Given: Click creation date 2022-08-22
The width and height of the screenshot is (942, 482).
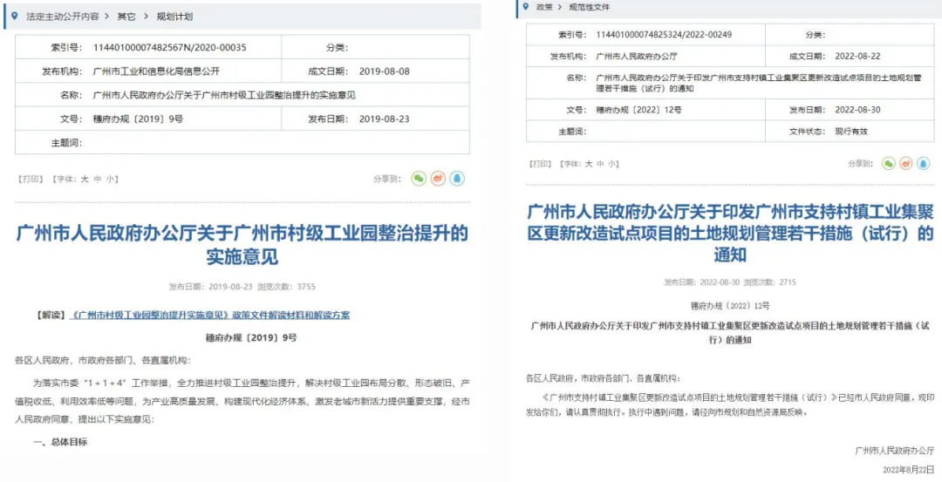Looking at the screenshot, I should 858,57.
